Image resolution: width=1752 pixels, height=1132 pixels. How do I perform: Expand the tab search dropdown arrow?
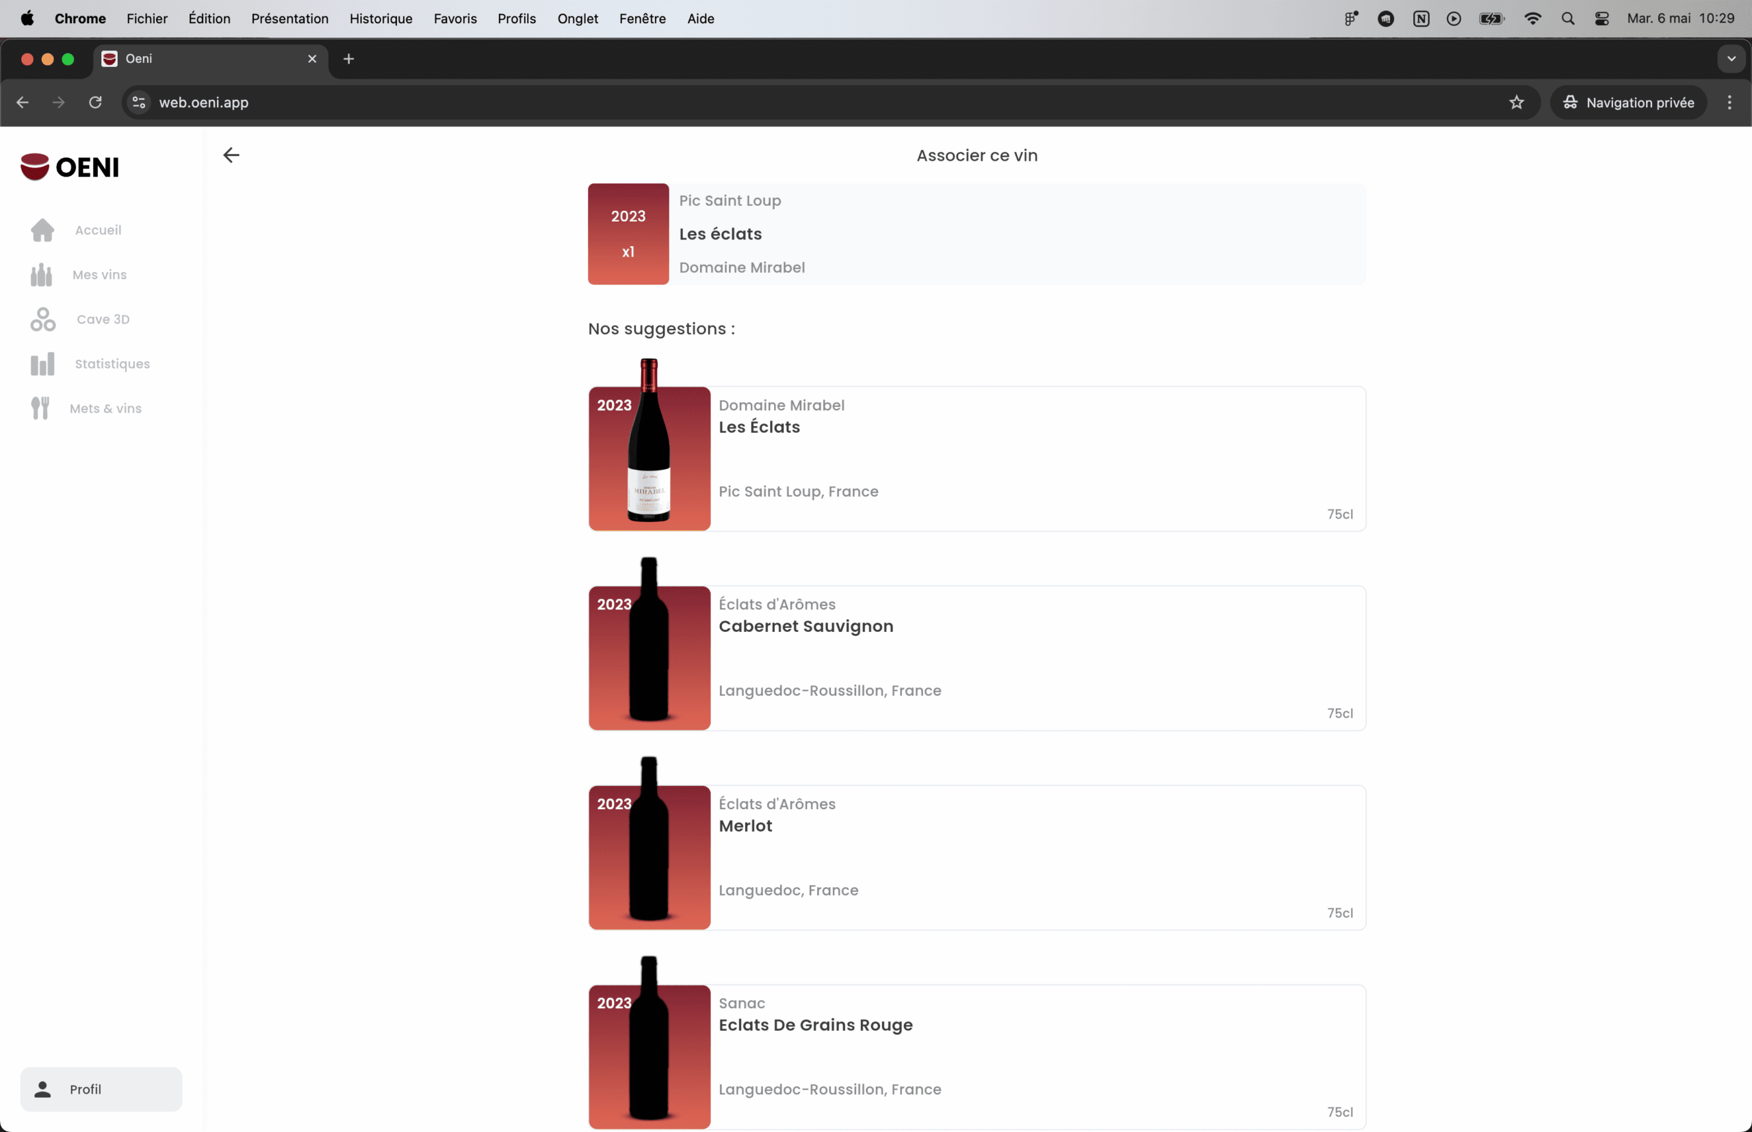coord(1731,59)
